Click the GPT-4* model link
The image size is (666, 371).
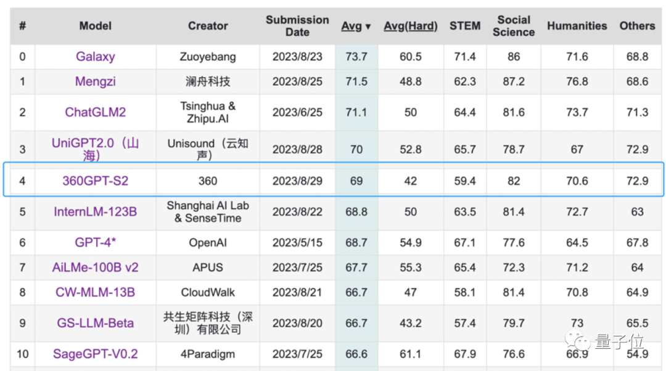pyautogui.click(x=95, y=243)
